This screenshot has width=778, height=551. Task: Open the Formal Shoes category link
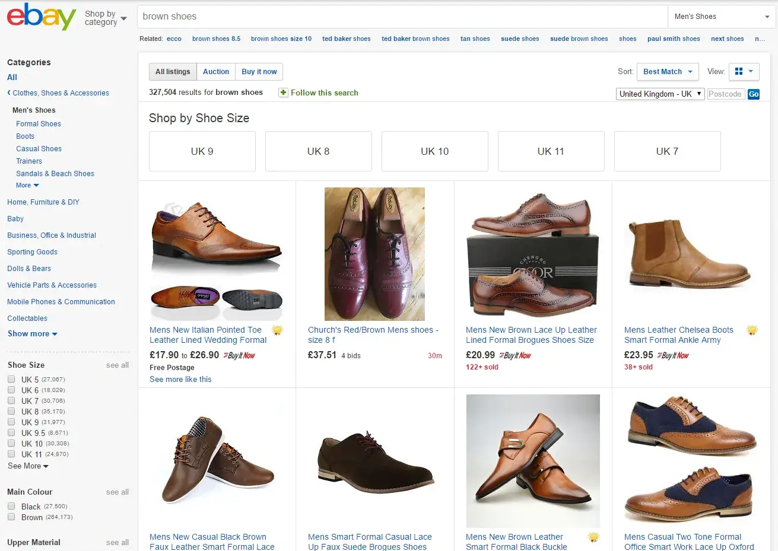click(39, 124)
